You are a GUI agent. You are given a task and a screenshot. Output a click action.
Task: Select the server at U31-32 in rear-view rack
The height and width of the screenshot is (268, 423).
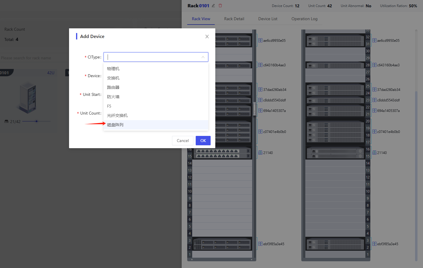click(x=335, y=41)
